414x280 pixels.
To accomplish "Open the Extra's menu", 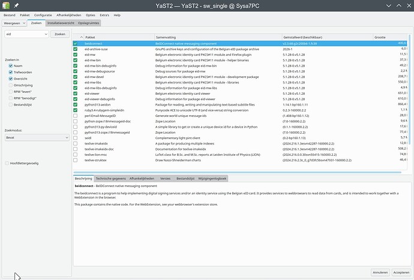I will tap(104, 15).
